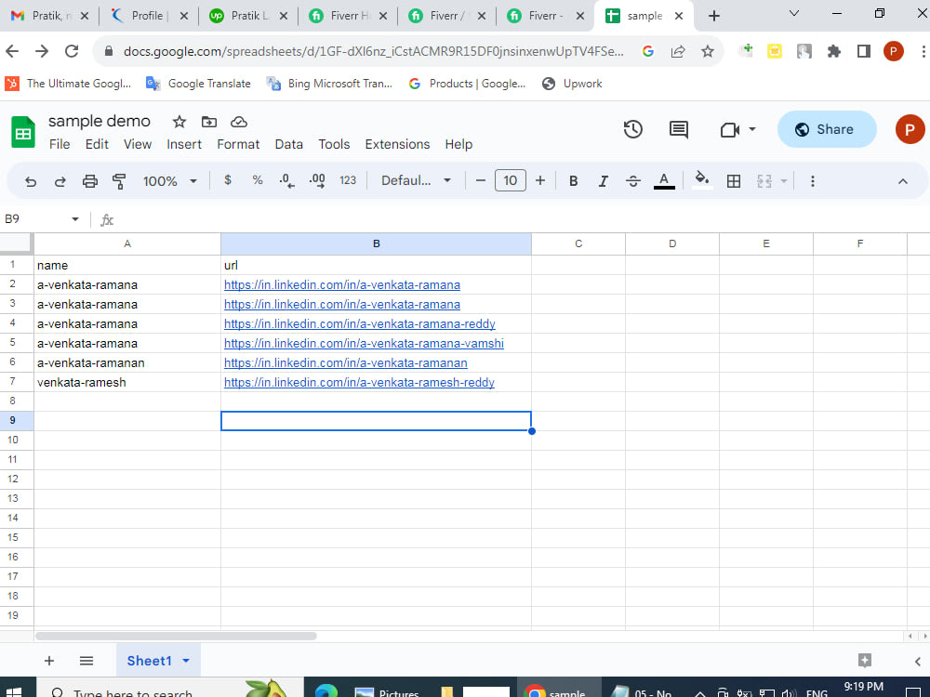The image size is (930, 697).
Task: Open the a-venkata-ramana-vamshi LinkedIn link
Action: [x=364, y=343]
